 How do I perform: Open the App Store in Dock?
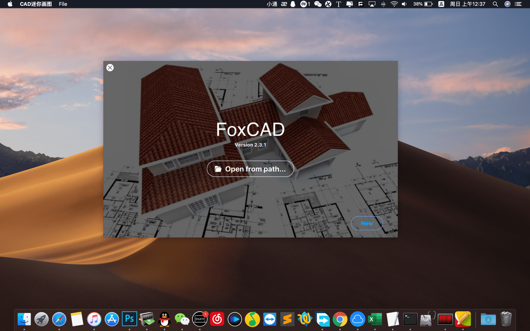[x=112, y=319]
